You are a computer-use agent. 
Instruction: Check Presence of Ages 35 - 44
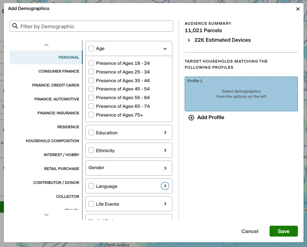point(91,80)
